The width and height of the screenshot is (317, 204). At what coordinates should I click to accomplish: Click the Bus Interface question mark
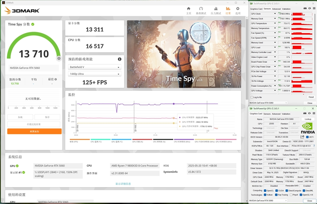pyautogui.click(x=314, y=146)
